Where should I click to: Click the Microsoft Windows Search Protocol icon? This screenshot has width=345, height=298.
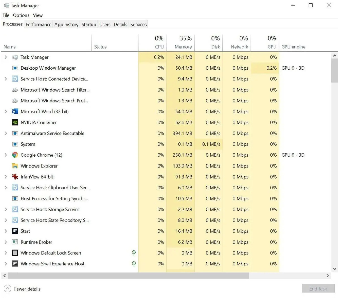point(15,101)
